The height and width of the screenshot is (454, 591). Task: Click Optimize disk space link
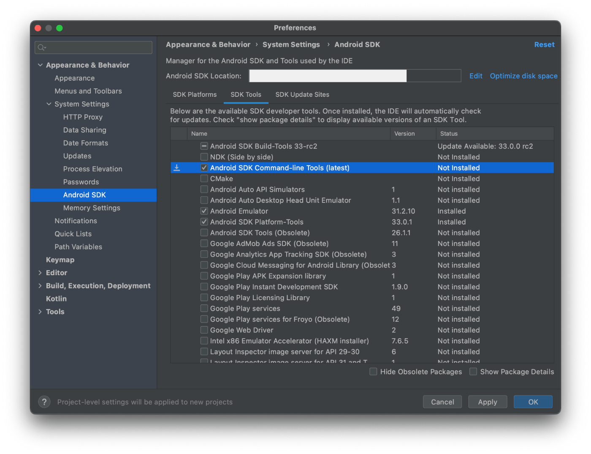point(523,76)
